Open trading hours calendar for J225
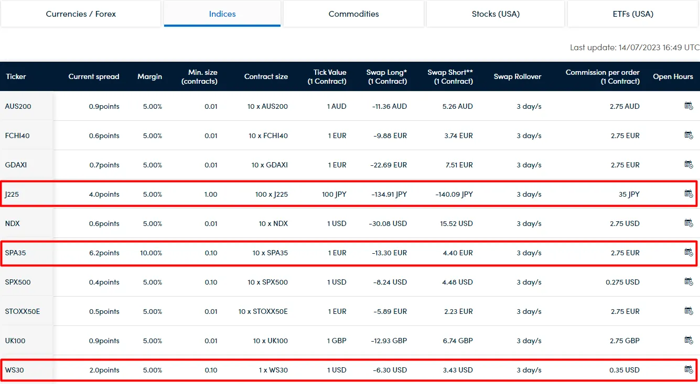This screenshot has width=700, height=384. coord(688,194)
